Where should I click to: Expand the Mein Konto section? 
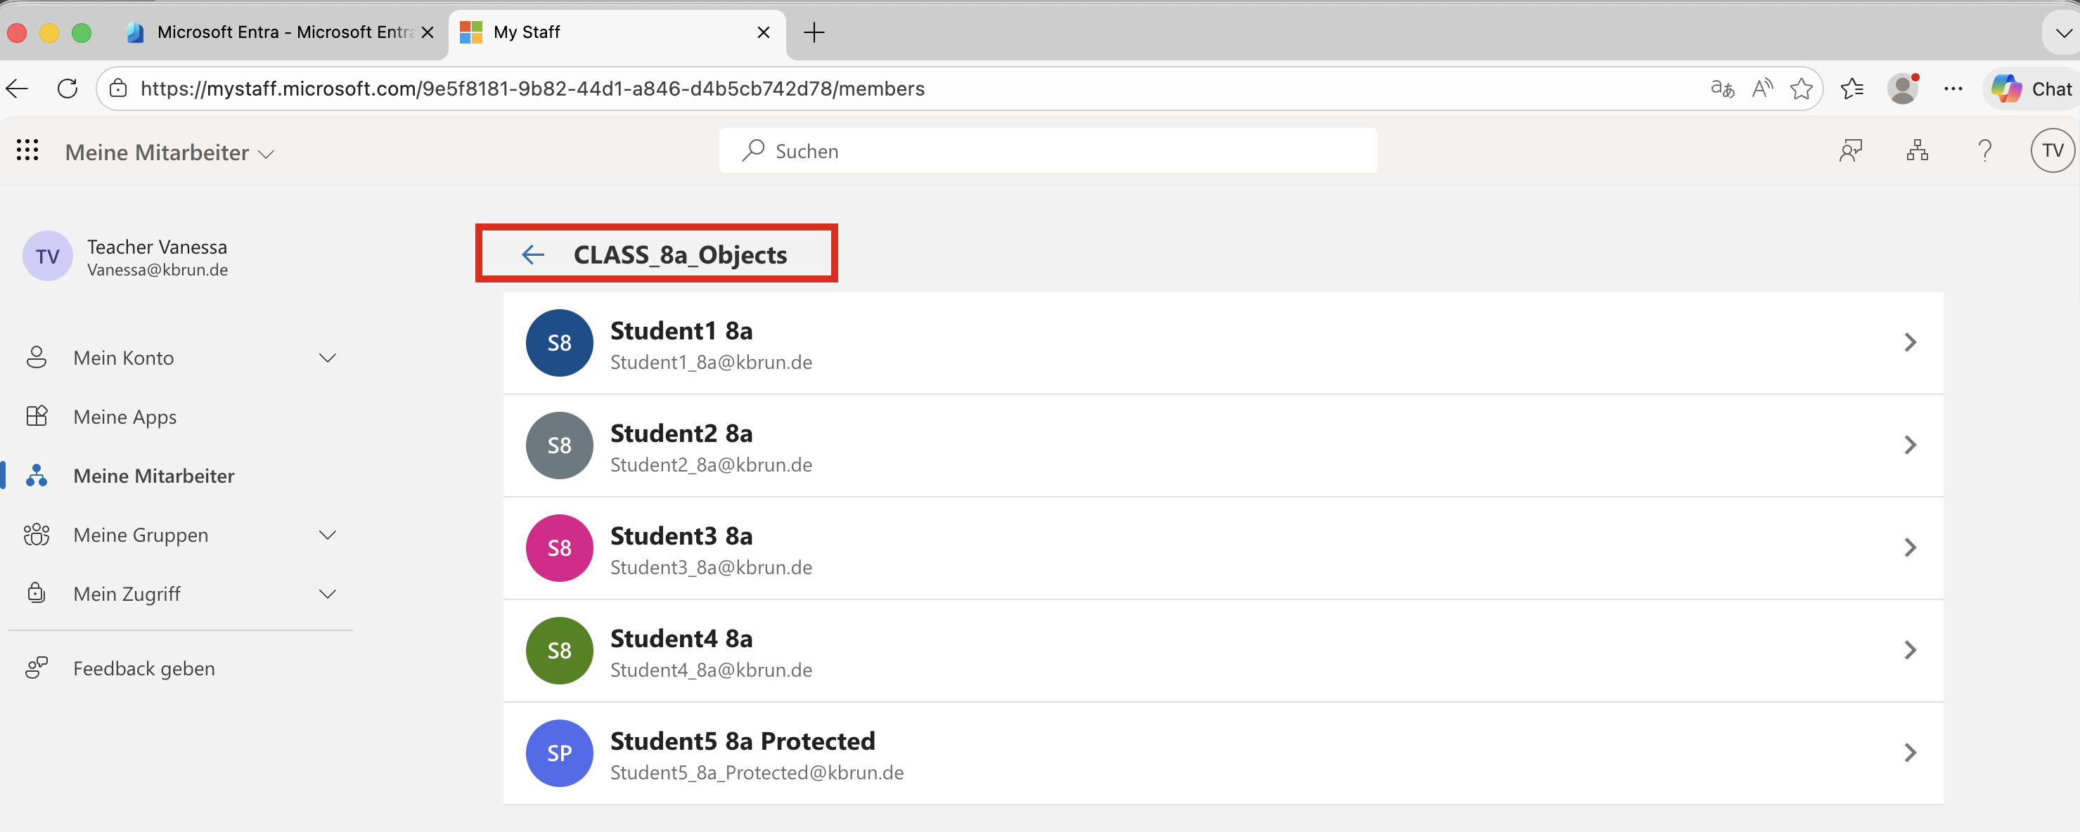(x=326, y=358)
